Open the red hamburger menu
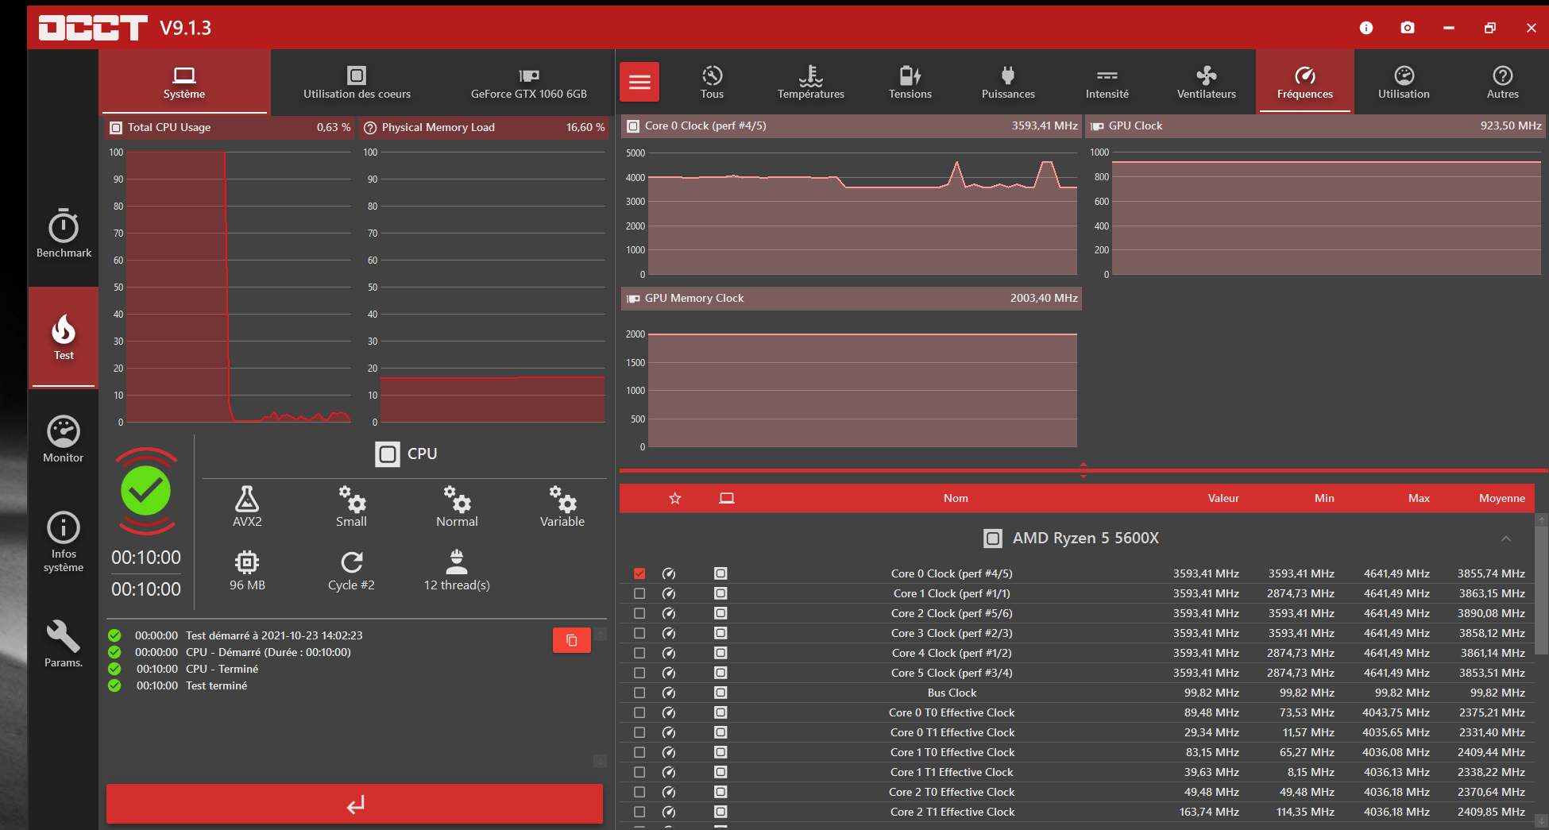This screenshot has height=830, width=1549. click(x=639, y=82)
